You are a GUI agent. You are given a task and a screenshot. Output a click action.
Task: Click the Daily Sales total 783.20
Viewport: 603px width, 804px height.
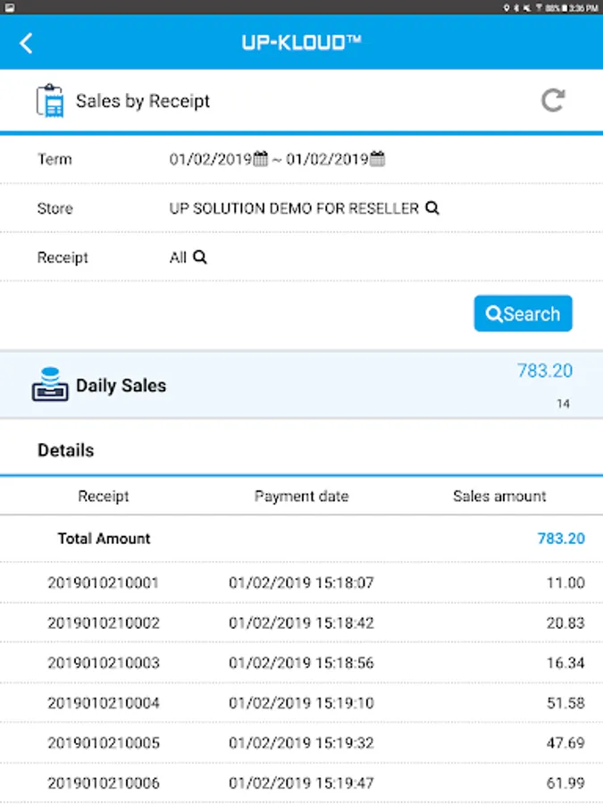(545, 371)
